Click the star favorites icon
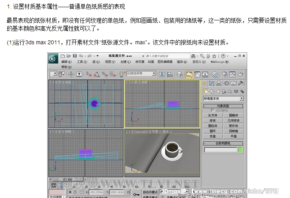This screenshot has height=198, width=290. click(214, 56)
